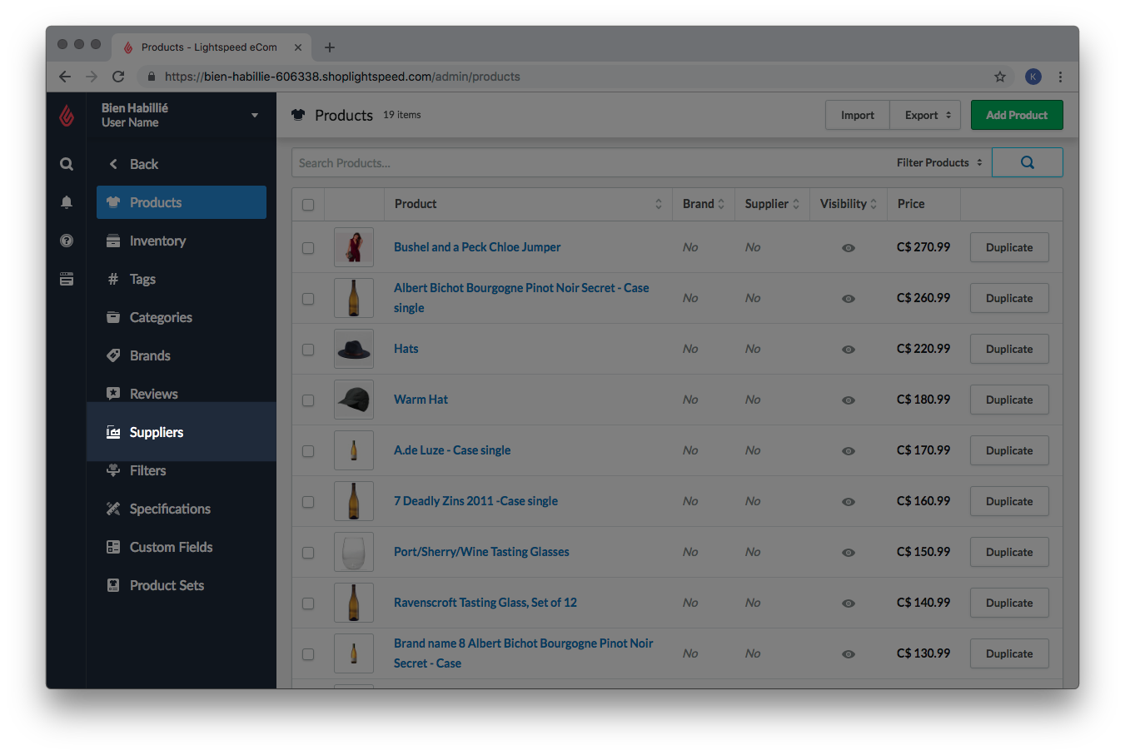Open Categories in the sidebar menu

[x=182, y=317]
